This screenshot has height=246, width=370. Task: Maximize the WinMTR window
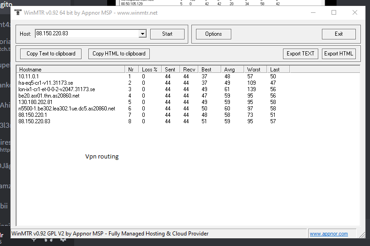click(334, 13)
